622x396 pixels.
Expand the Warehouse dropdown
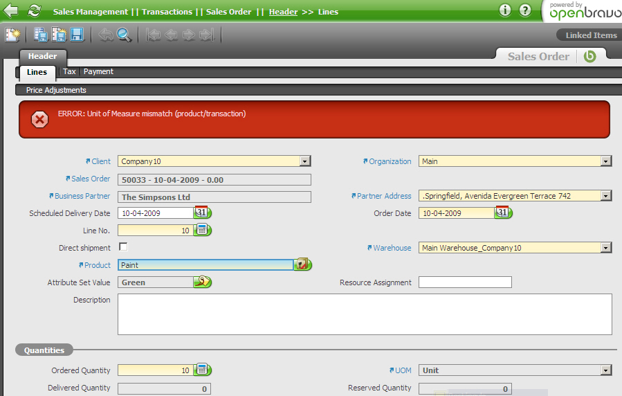click(605, 248)
